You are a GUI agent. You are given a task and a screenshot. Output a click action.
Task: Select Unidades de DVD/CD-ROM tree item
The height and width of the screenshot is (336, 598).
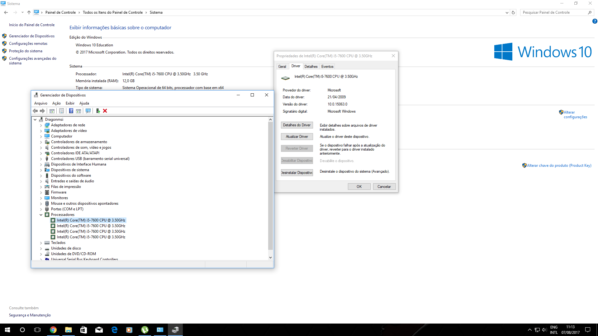[74, 254]
